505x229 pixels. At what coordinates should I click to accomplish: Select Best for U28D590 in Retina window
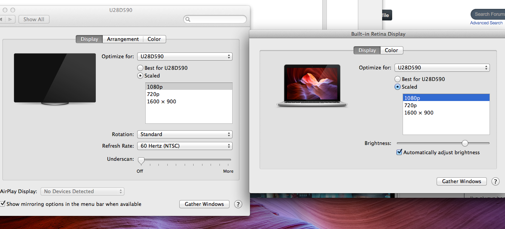[398, 79]
